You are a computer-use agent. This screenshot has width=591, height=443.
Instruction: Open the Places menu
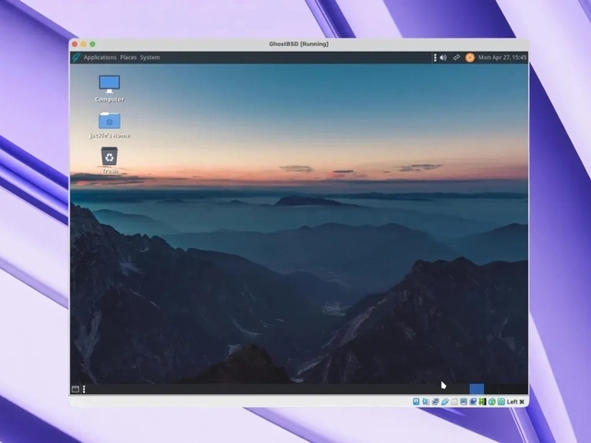click(x=128, y=57)
